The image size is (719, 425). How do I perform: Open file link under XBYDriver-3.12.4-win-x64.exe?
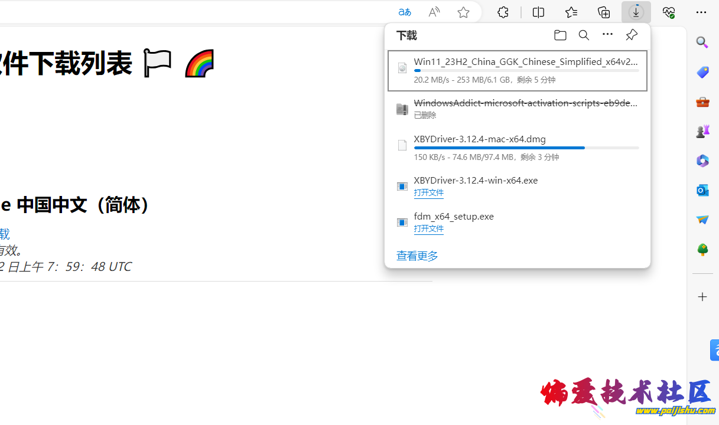(428, 192)
